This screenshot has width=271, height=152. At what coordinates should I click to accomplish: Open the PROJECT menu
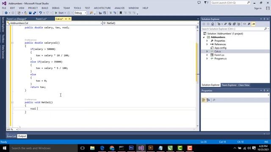pyautogui.click(x=33, y=8)
